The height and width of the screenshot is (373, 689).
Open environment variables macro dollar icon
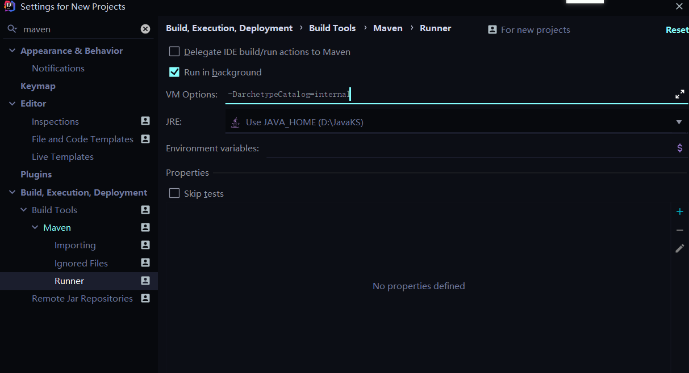[680, 148]
